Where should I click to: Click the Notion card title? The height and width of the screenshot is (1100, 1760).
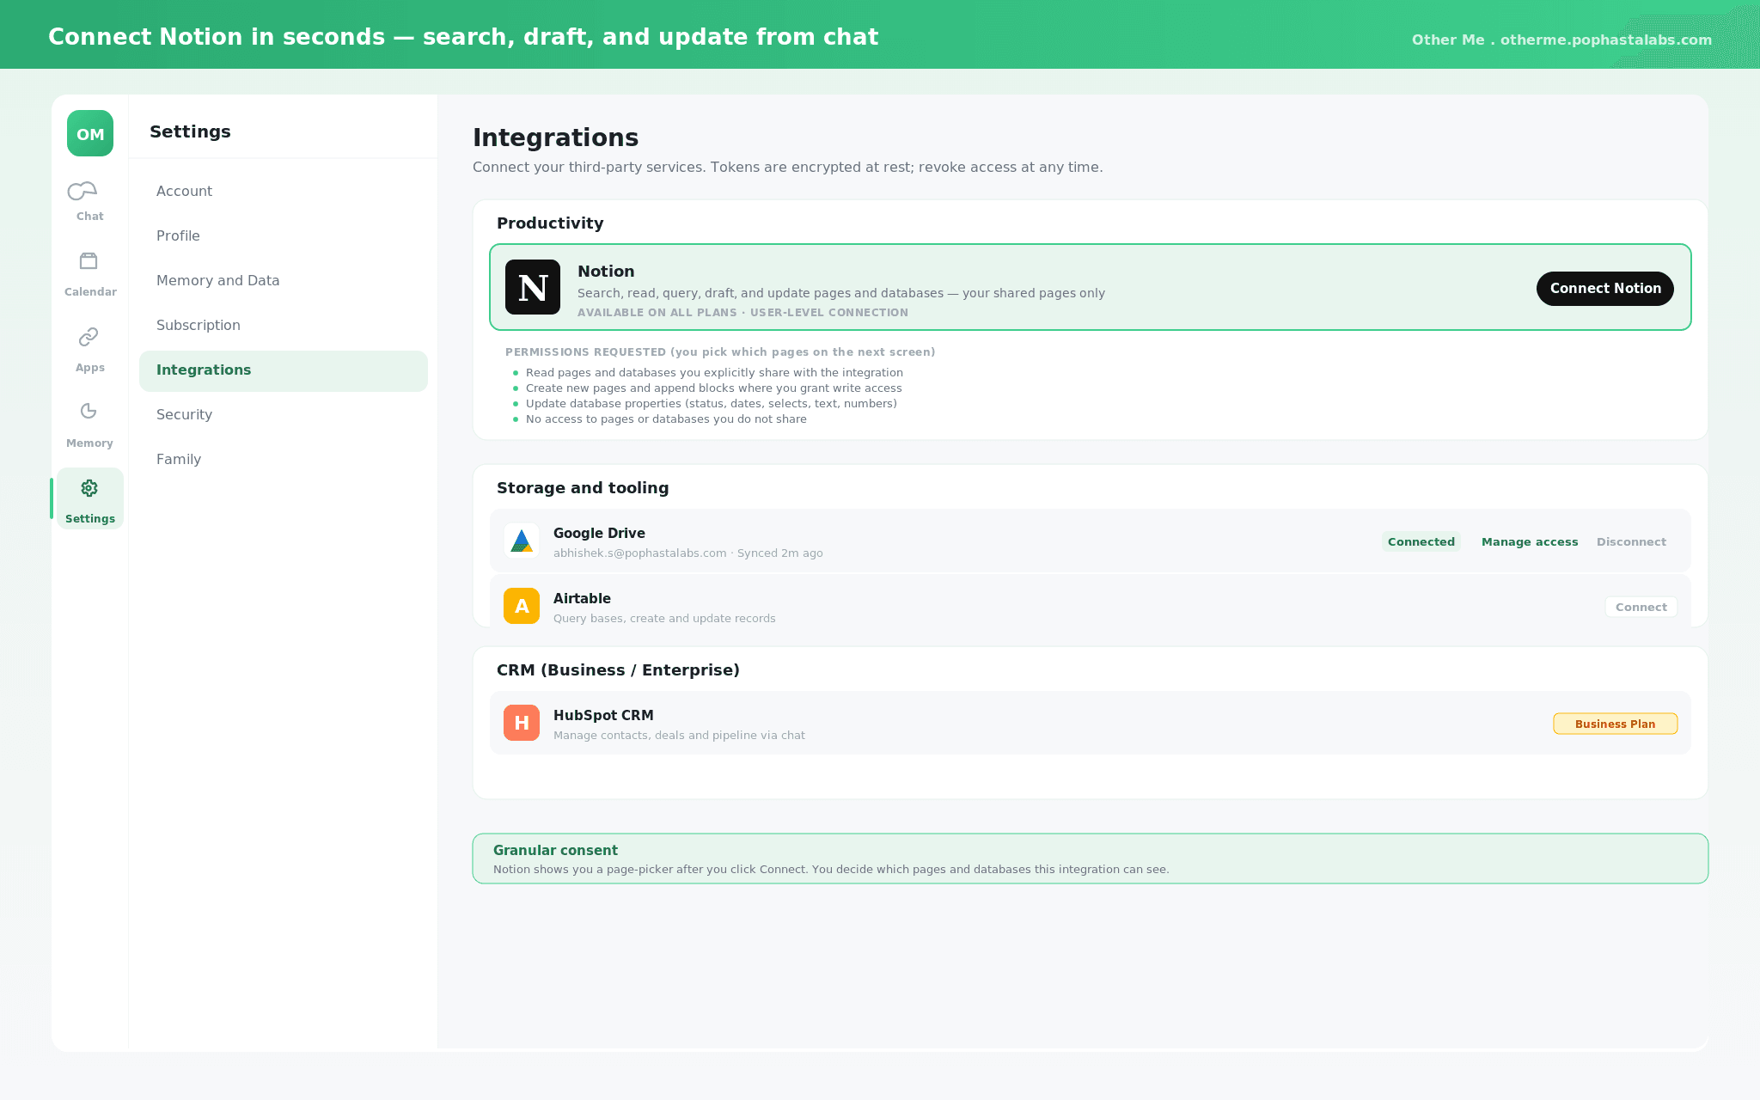click(x=606, y=272)
